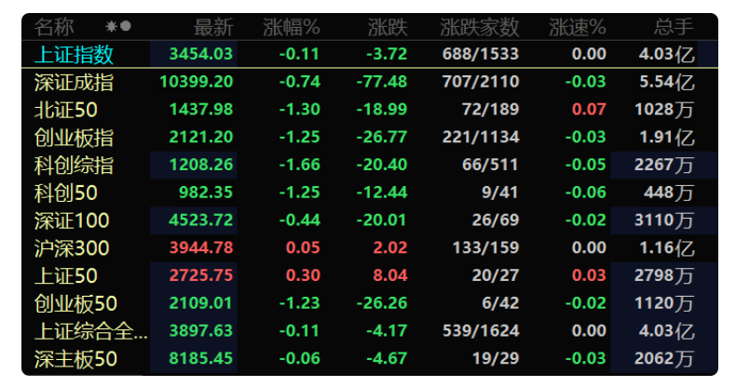Open 创业板指 in the list
The height and width of the screenshot is (387, 736).
coord(370,138)
